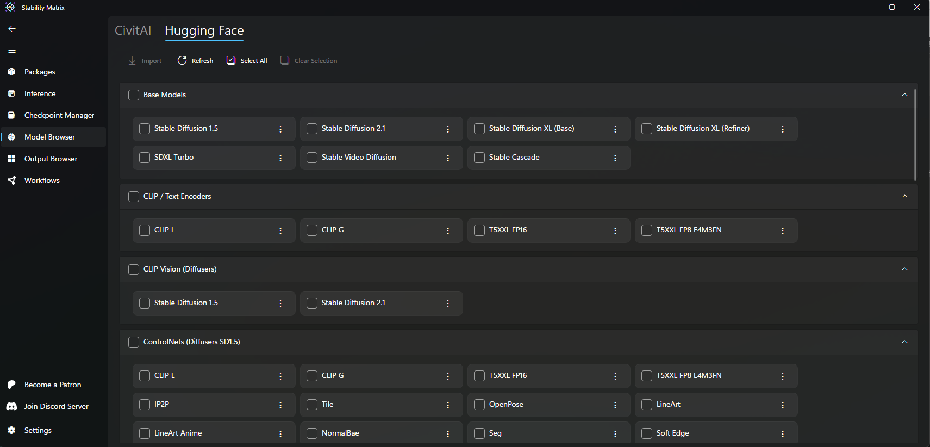Click the back arrow icon

coord(12,29)
